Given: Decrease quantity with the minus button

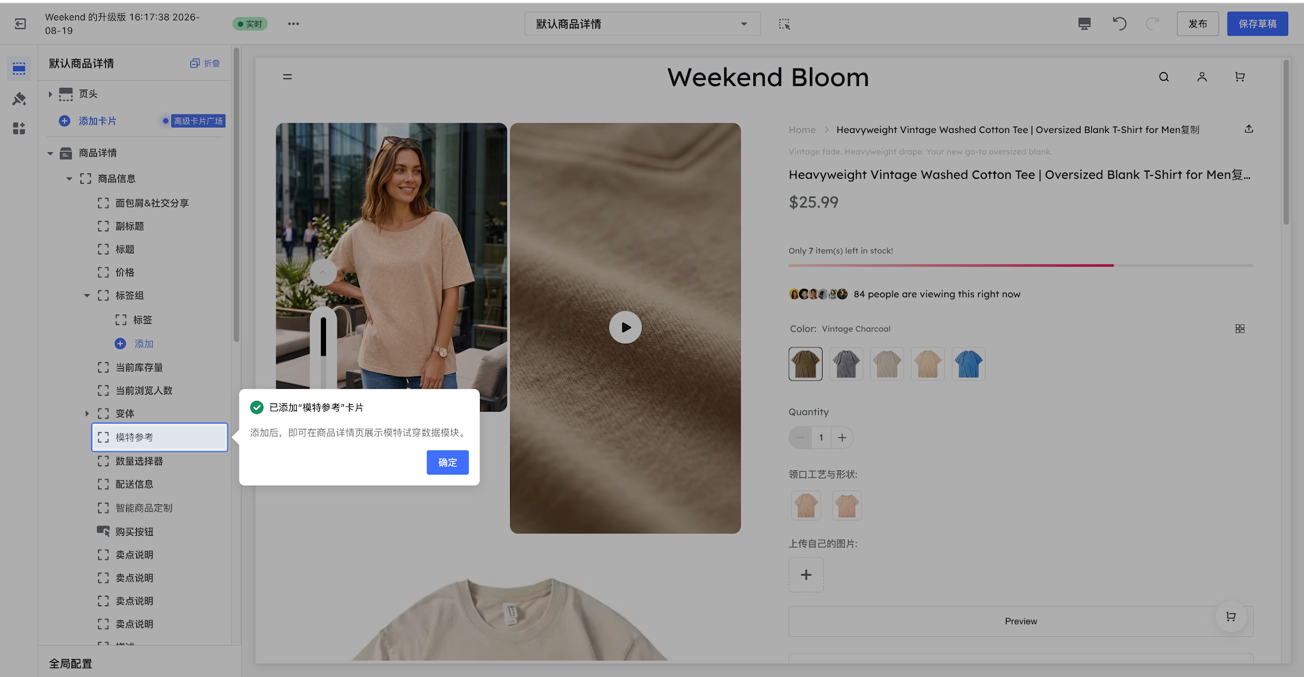Looking at the screenshot, I should [800, 438].
